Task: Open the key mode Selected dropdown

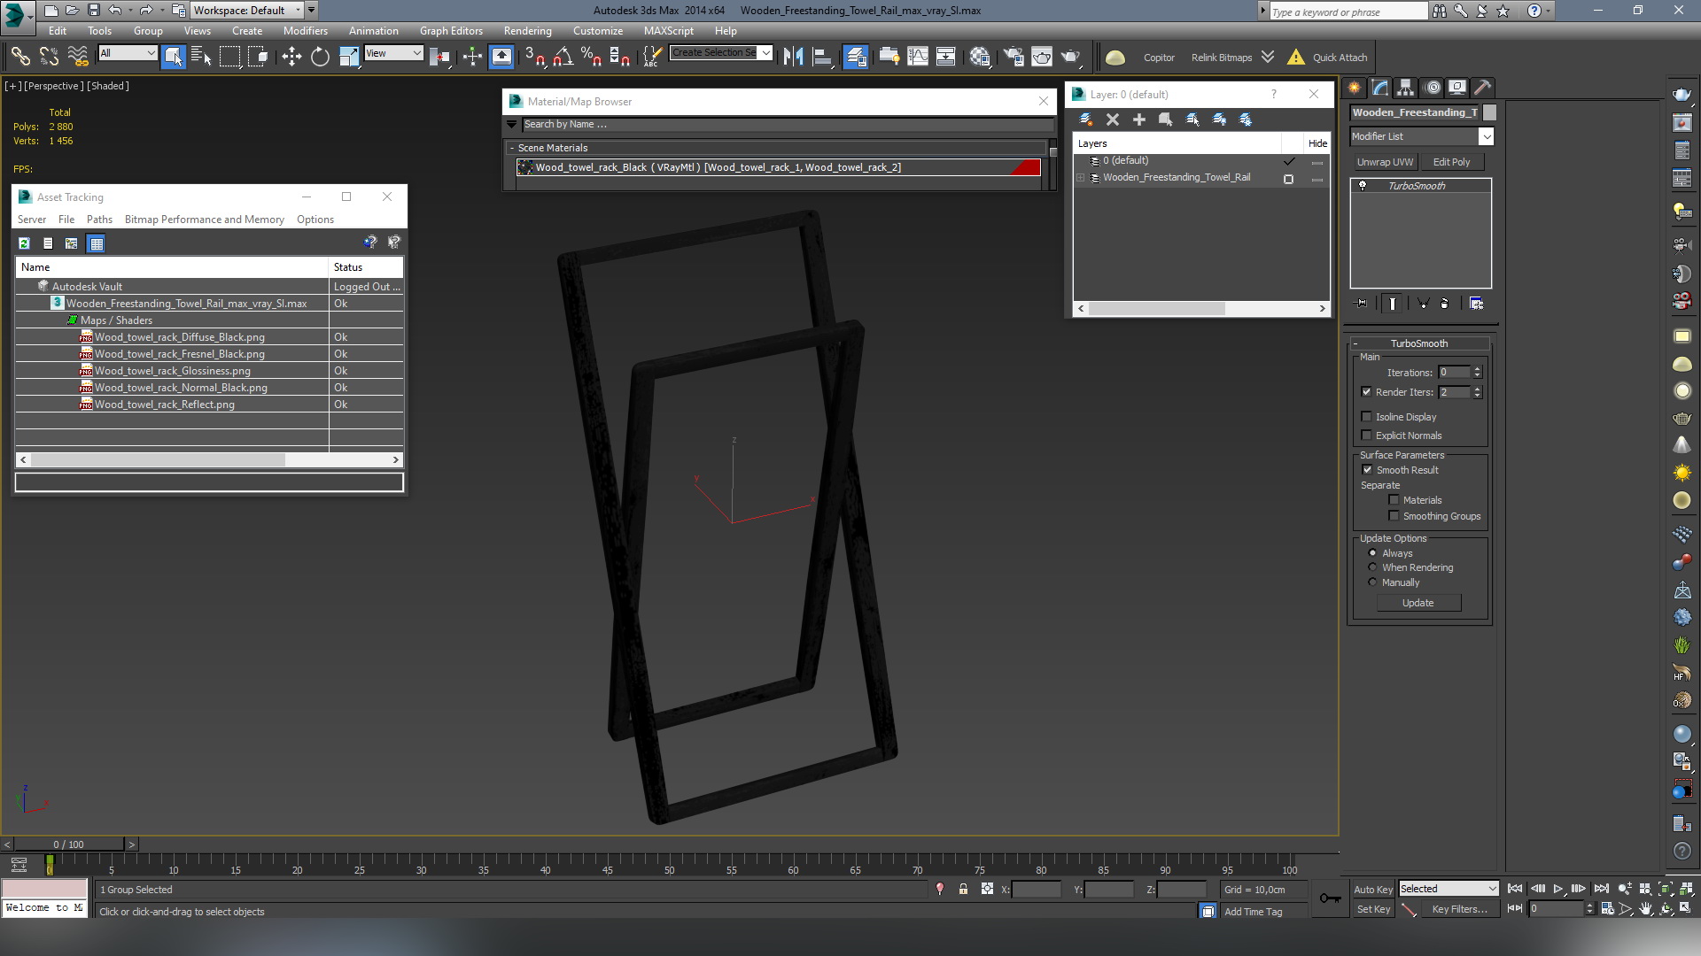Action: tap(1449, 889)
